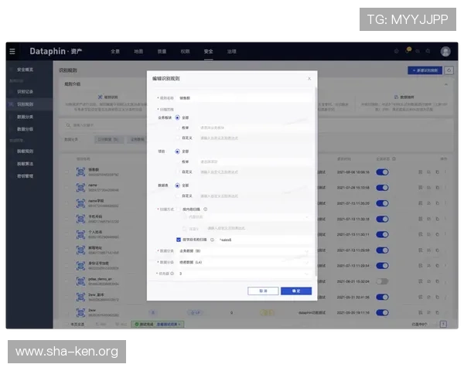The height and width of the screenshot is (371, 464).
Task: Select 全部 radio under 业务板块
Action: [x=178, y=117]
